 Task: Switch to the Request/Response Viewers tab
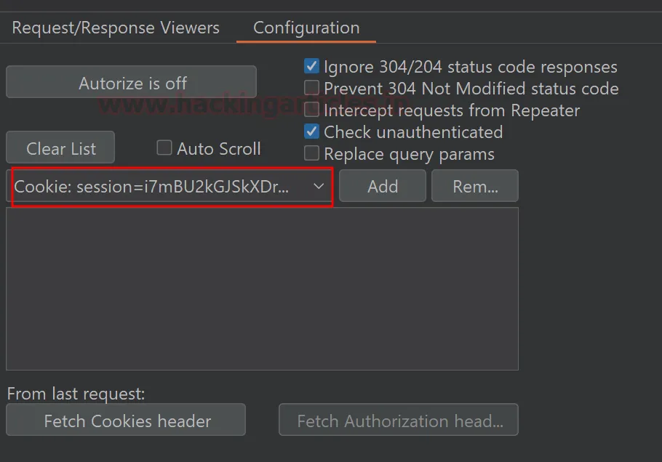click(116, 28)
